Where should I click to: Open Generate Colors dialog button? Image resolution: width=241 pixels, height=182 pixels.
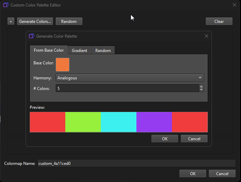coord(35,21)
